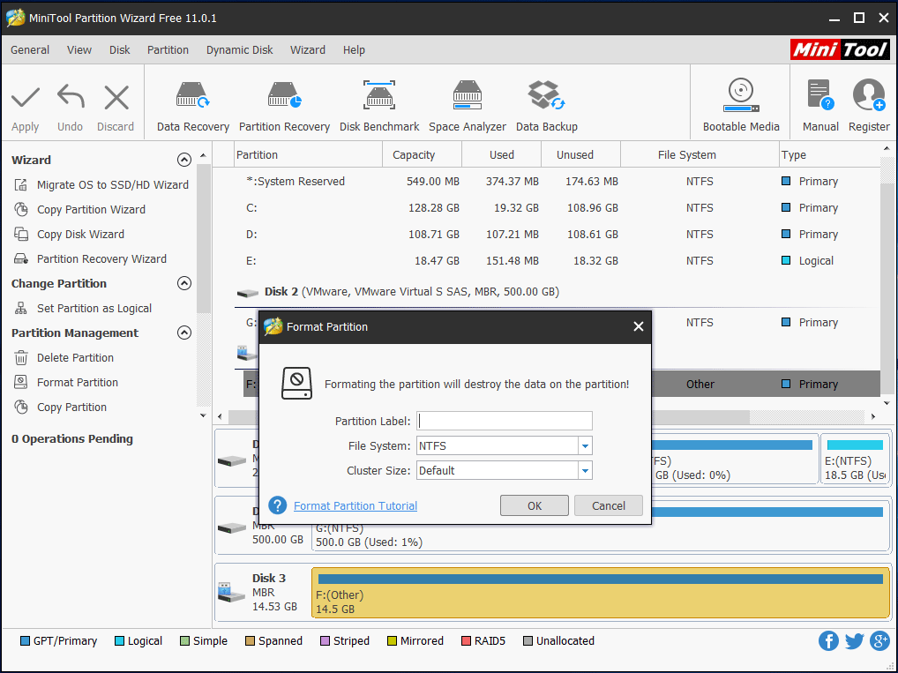Launch the Disk Benchmark tool
Image resolution: width=898 pixels, height=673 pixels.
point(379,101)
